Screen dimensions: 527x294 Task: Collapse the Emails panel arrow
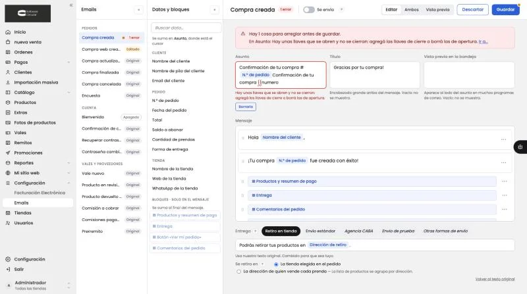[x=139, y=10]
